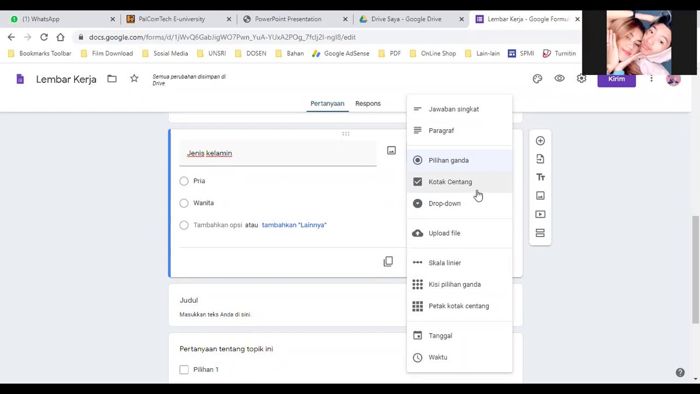Choose Kotak Centang question type
This screenshot has height=394, width=700.
pyautogui.click(x=459, y=182)
